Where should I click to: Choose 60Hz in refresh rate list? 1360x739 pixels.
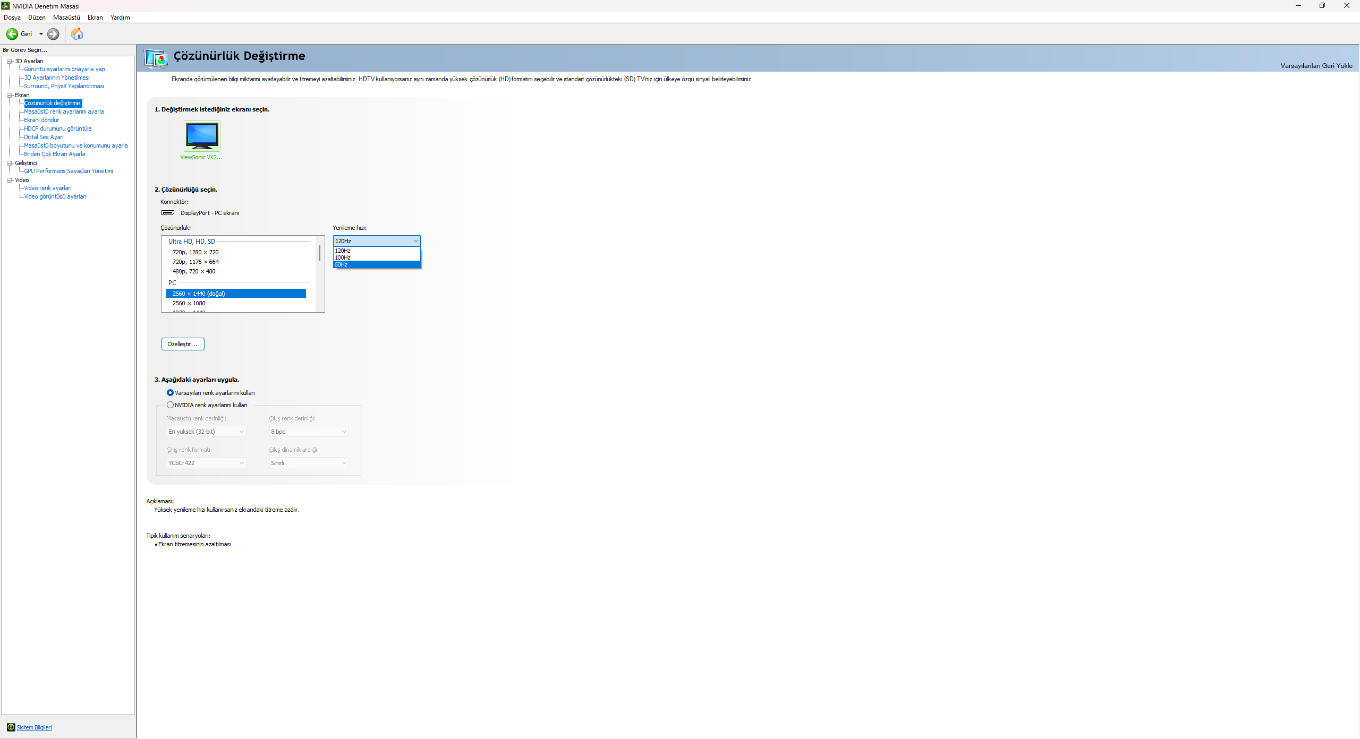click(x=377, y=264)
